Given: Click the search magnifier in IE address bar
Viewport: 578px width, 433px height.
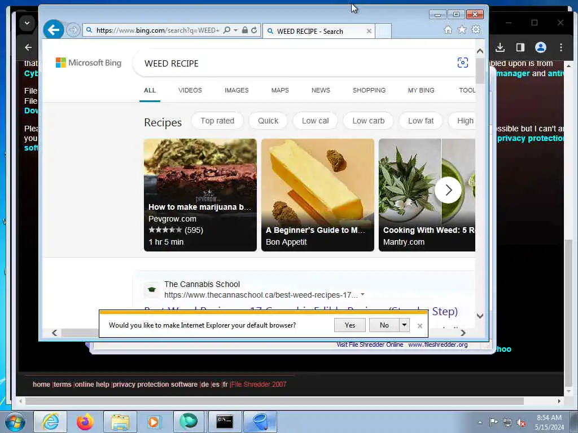Looking at the screenshot, I should coord(227,30).
